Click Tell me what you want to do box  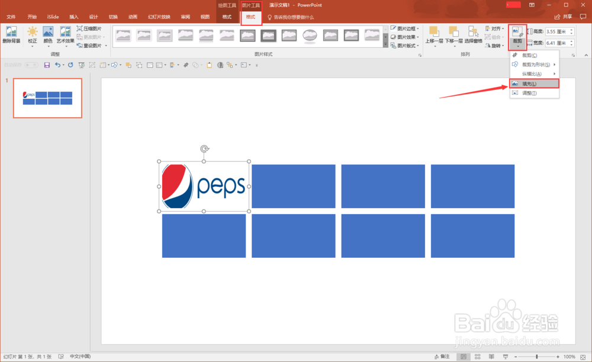click(x=291, y=17)
